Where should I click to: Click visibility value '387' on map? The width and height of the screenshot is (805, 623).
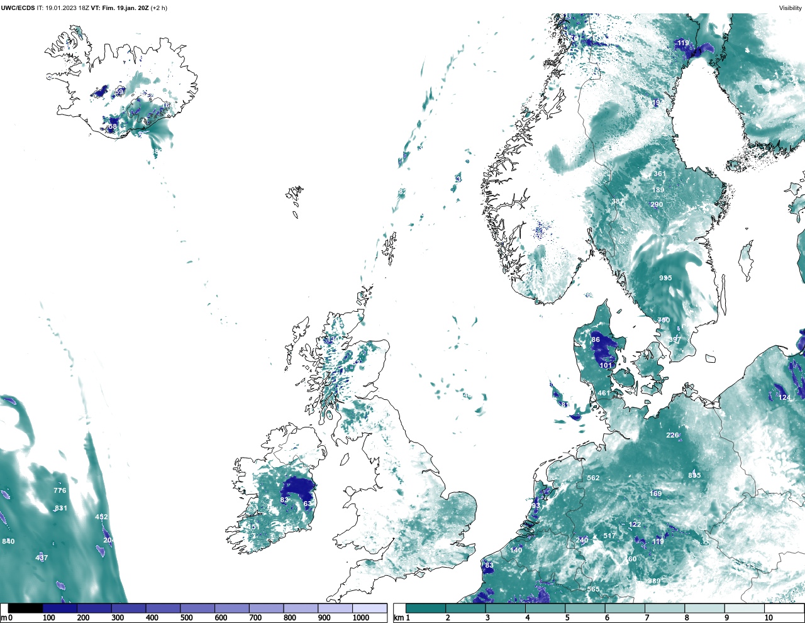point(618,202)
